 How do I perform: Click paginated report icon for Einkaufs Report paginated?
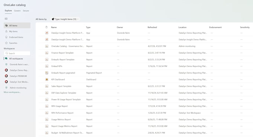[x=47, y=73]
